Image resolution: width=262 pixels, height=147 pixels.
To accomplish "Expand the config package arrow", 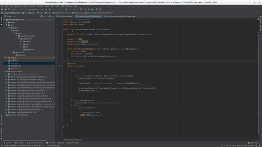I will pyautogui.click(x=21, y=42).
